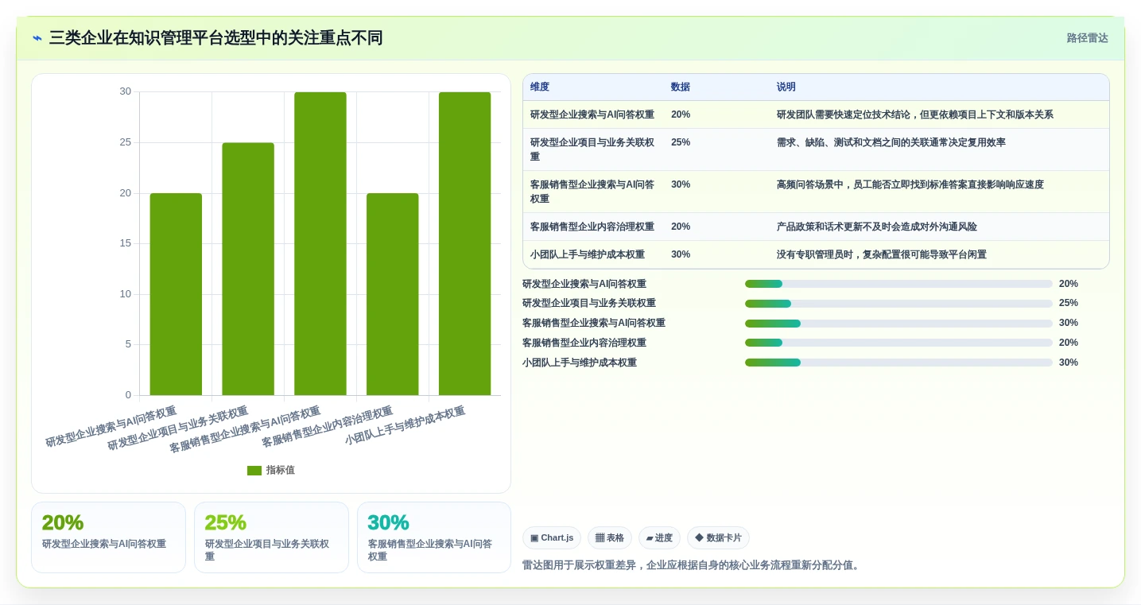
Task: Click table cell 客服销售型企业内容治理权重
Action: (x=592, y=227)
